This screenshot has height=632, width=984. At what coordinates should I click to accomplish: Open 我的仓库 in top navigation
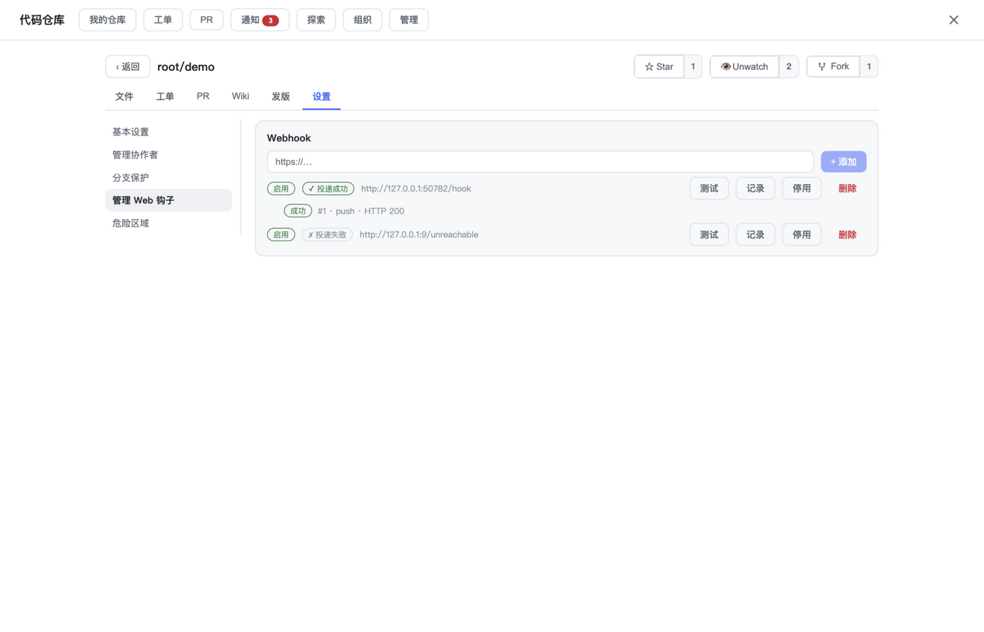point(108,20)
